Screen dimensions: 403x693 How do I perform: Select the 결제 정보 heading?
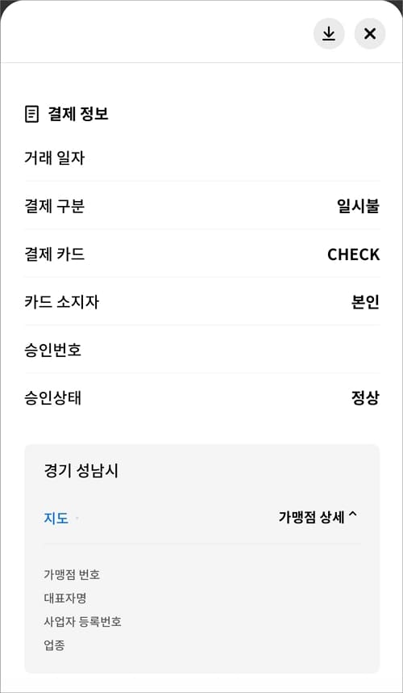(78, 114)
